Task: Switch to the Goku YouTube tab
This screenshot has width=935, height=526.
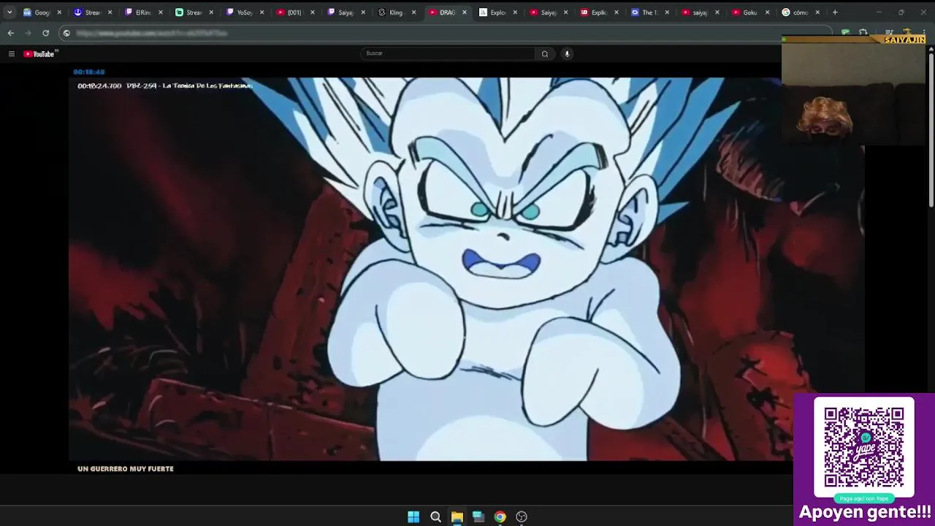Action: click(x=749, y=12)
